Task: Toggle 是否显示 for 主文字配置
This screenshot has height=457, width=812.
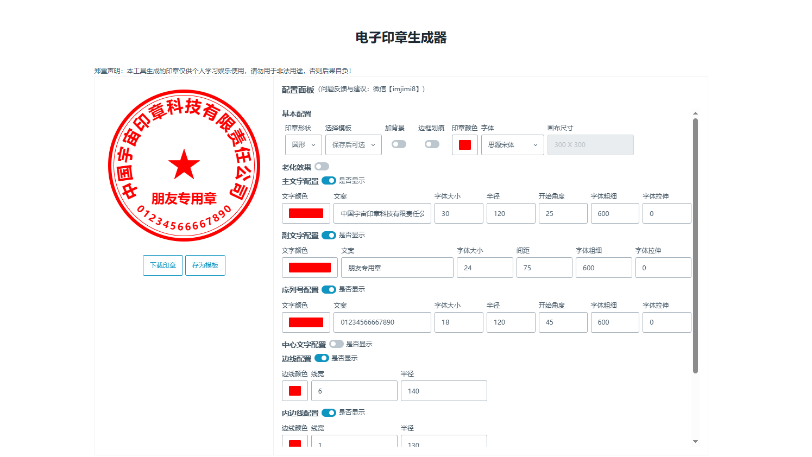Action: click(x=329, y=181)
